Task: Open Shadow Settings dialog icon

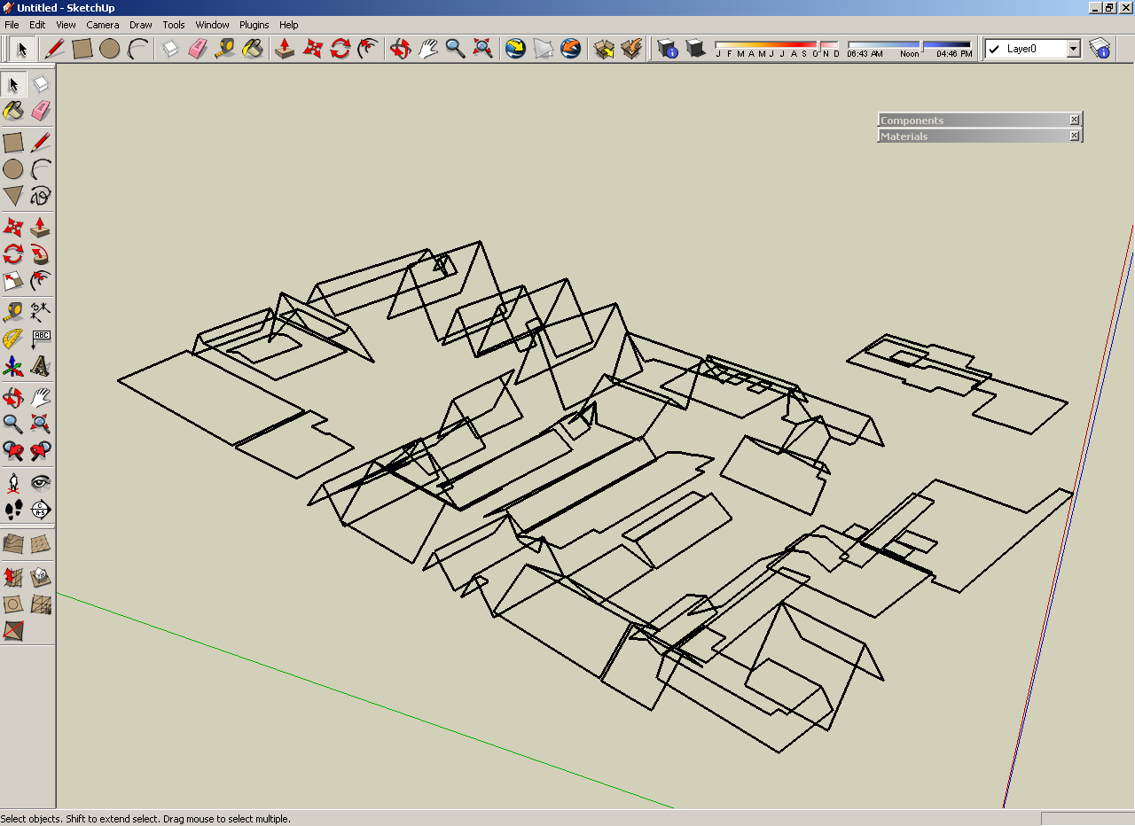Action: click(x=667, y=49)
